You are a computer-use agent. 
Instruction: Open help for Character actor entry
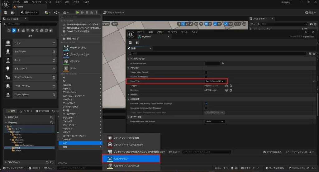(x=54, y=52)
